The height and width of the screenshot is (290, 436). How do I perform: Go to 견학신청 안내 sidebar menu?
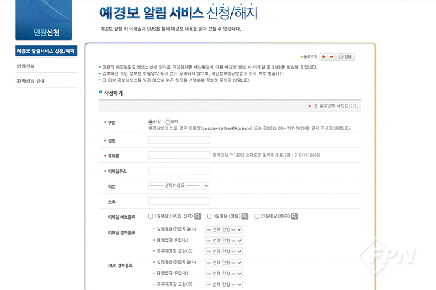point(30,81)
